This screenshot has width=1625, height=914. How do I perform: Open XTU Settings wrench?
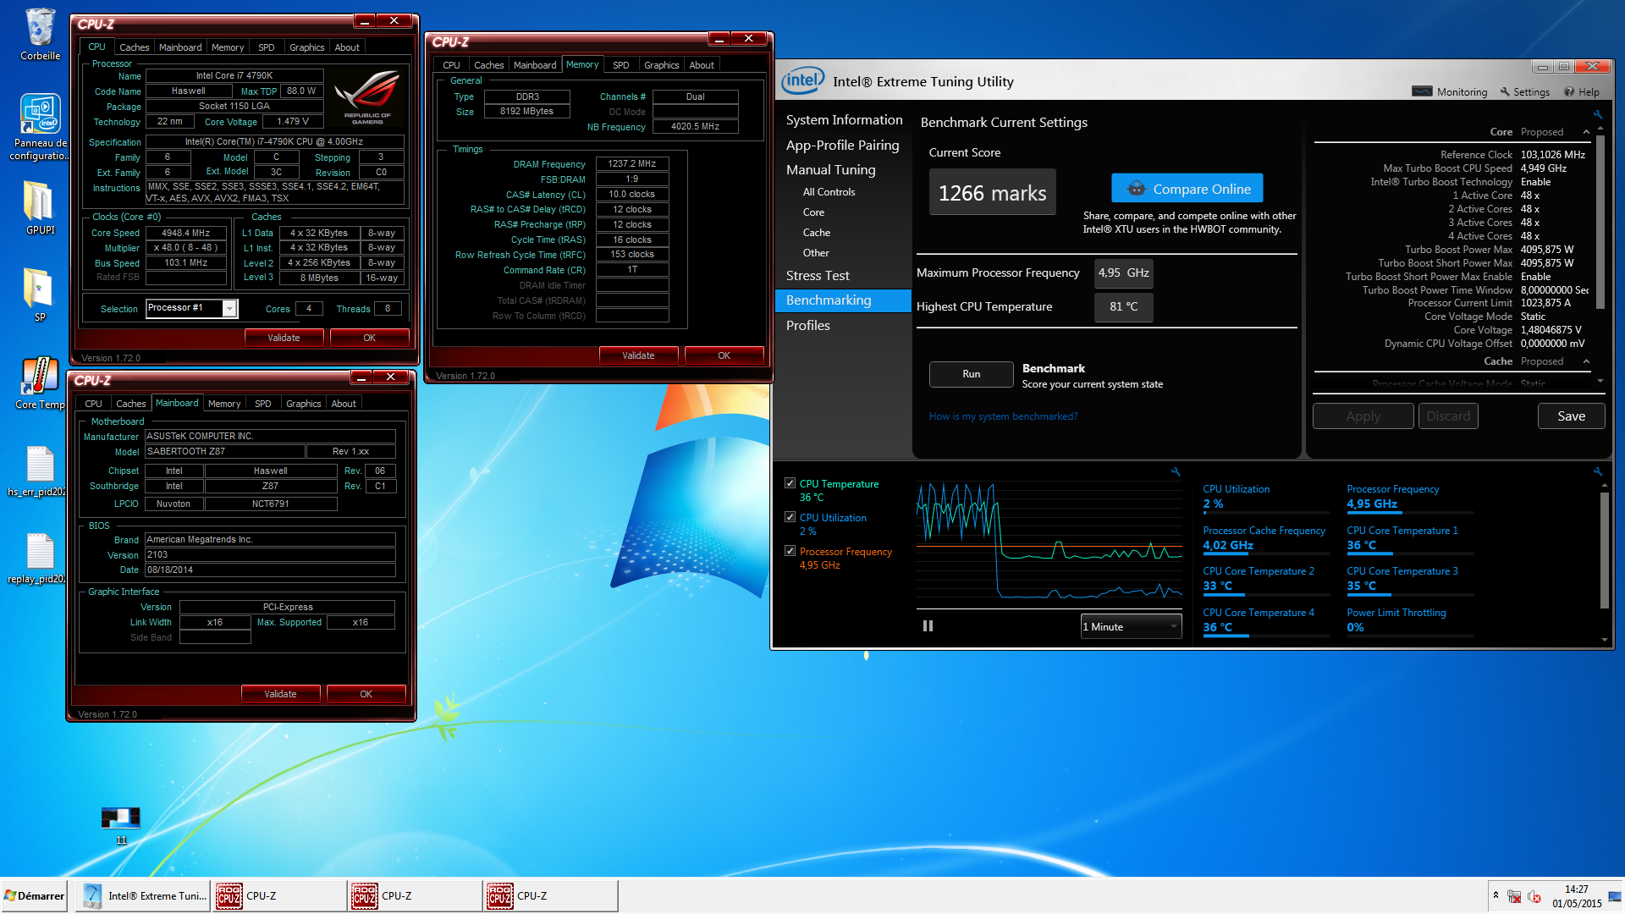click(1525, 92)
